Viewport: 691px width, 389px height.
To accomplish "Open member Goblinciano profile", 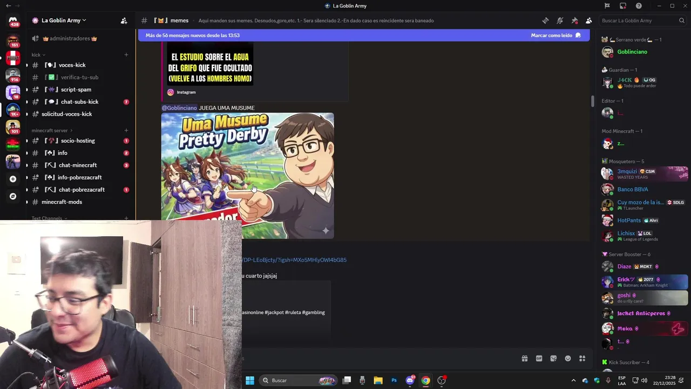I will (x=645, y=52).
